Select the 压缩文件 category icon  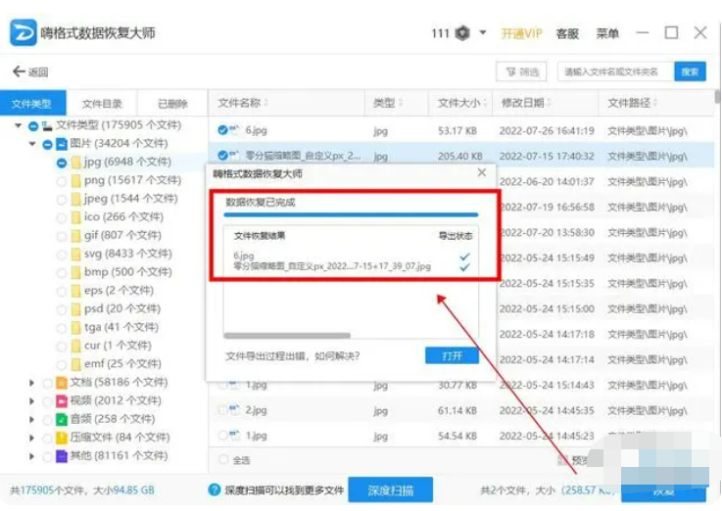(62, 438)
